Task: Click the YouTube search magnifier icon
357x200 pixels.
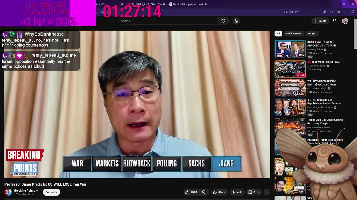Action: [x=223, y=21]
